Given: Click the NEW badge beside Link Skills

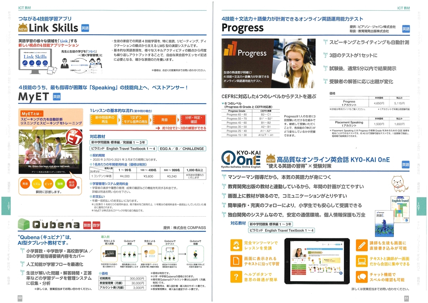Looking at the screenshot, I should coord(22,27).
